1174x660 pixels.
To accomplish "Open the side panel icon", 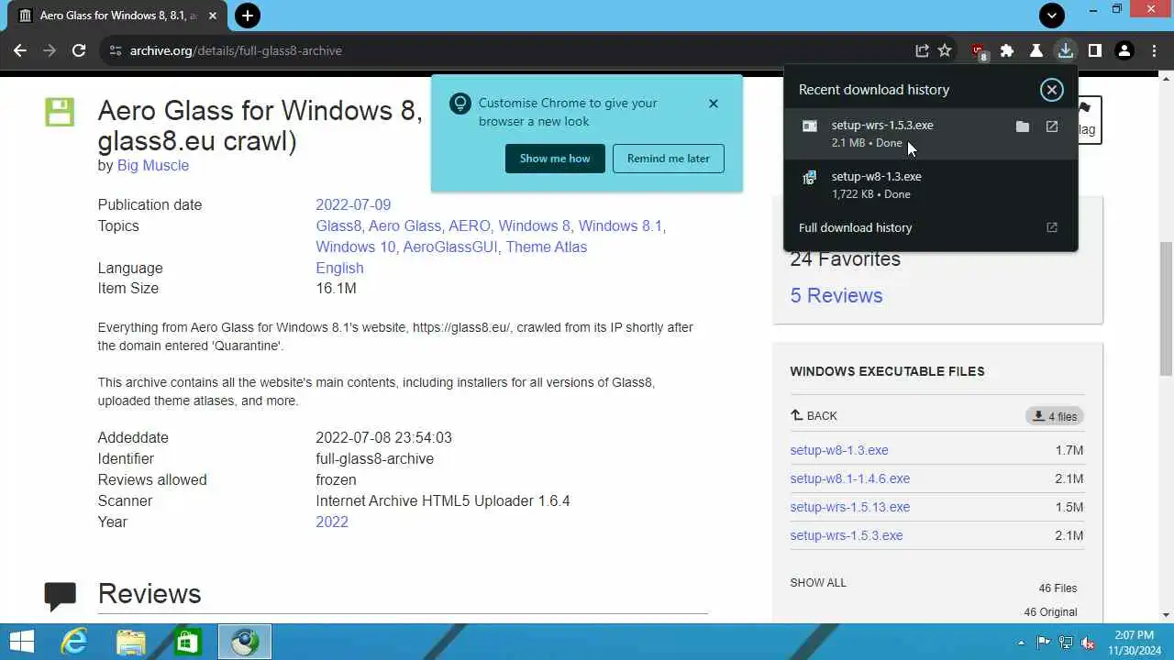I will [x=1094, y=50].
